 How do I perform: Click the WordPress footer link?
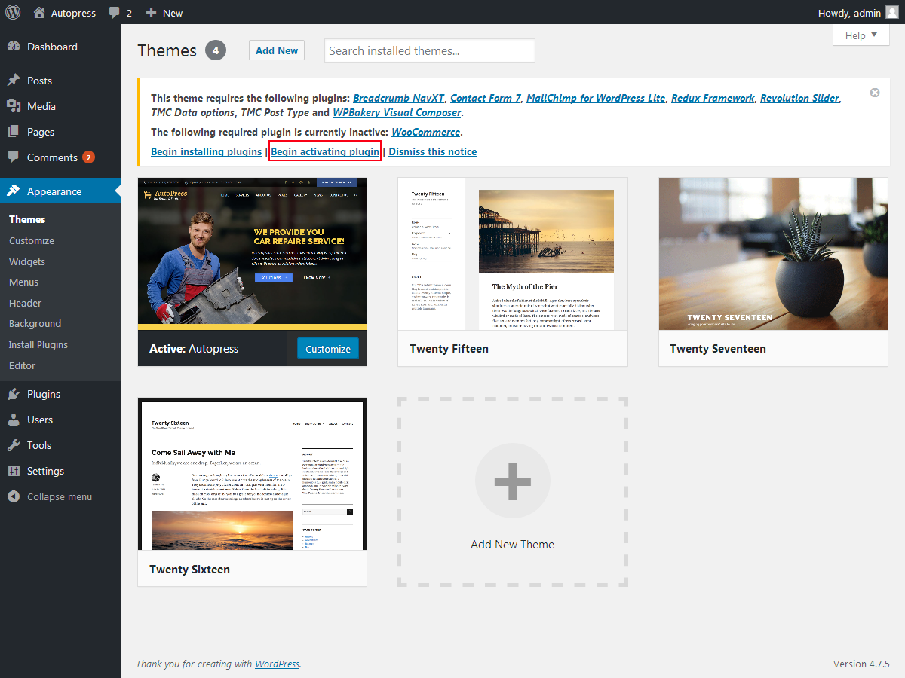pos(277,664)
